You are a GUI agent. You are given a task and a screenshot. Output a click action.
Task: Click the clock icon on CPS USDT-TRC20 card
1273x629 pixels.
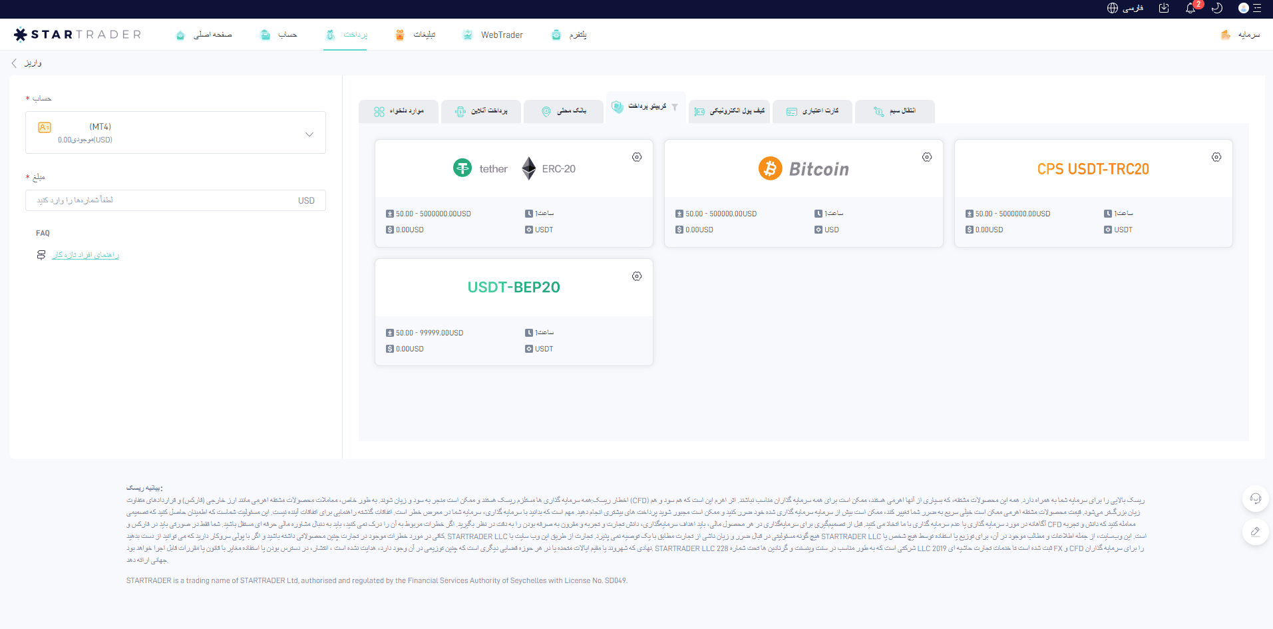pyautogui.click(x=1108, y=214)
